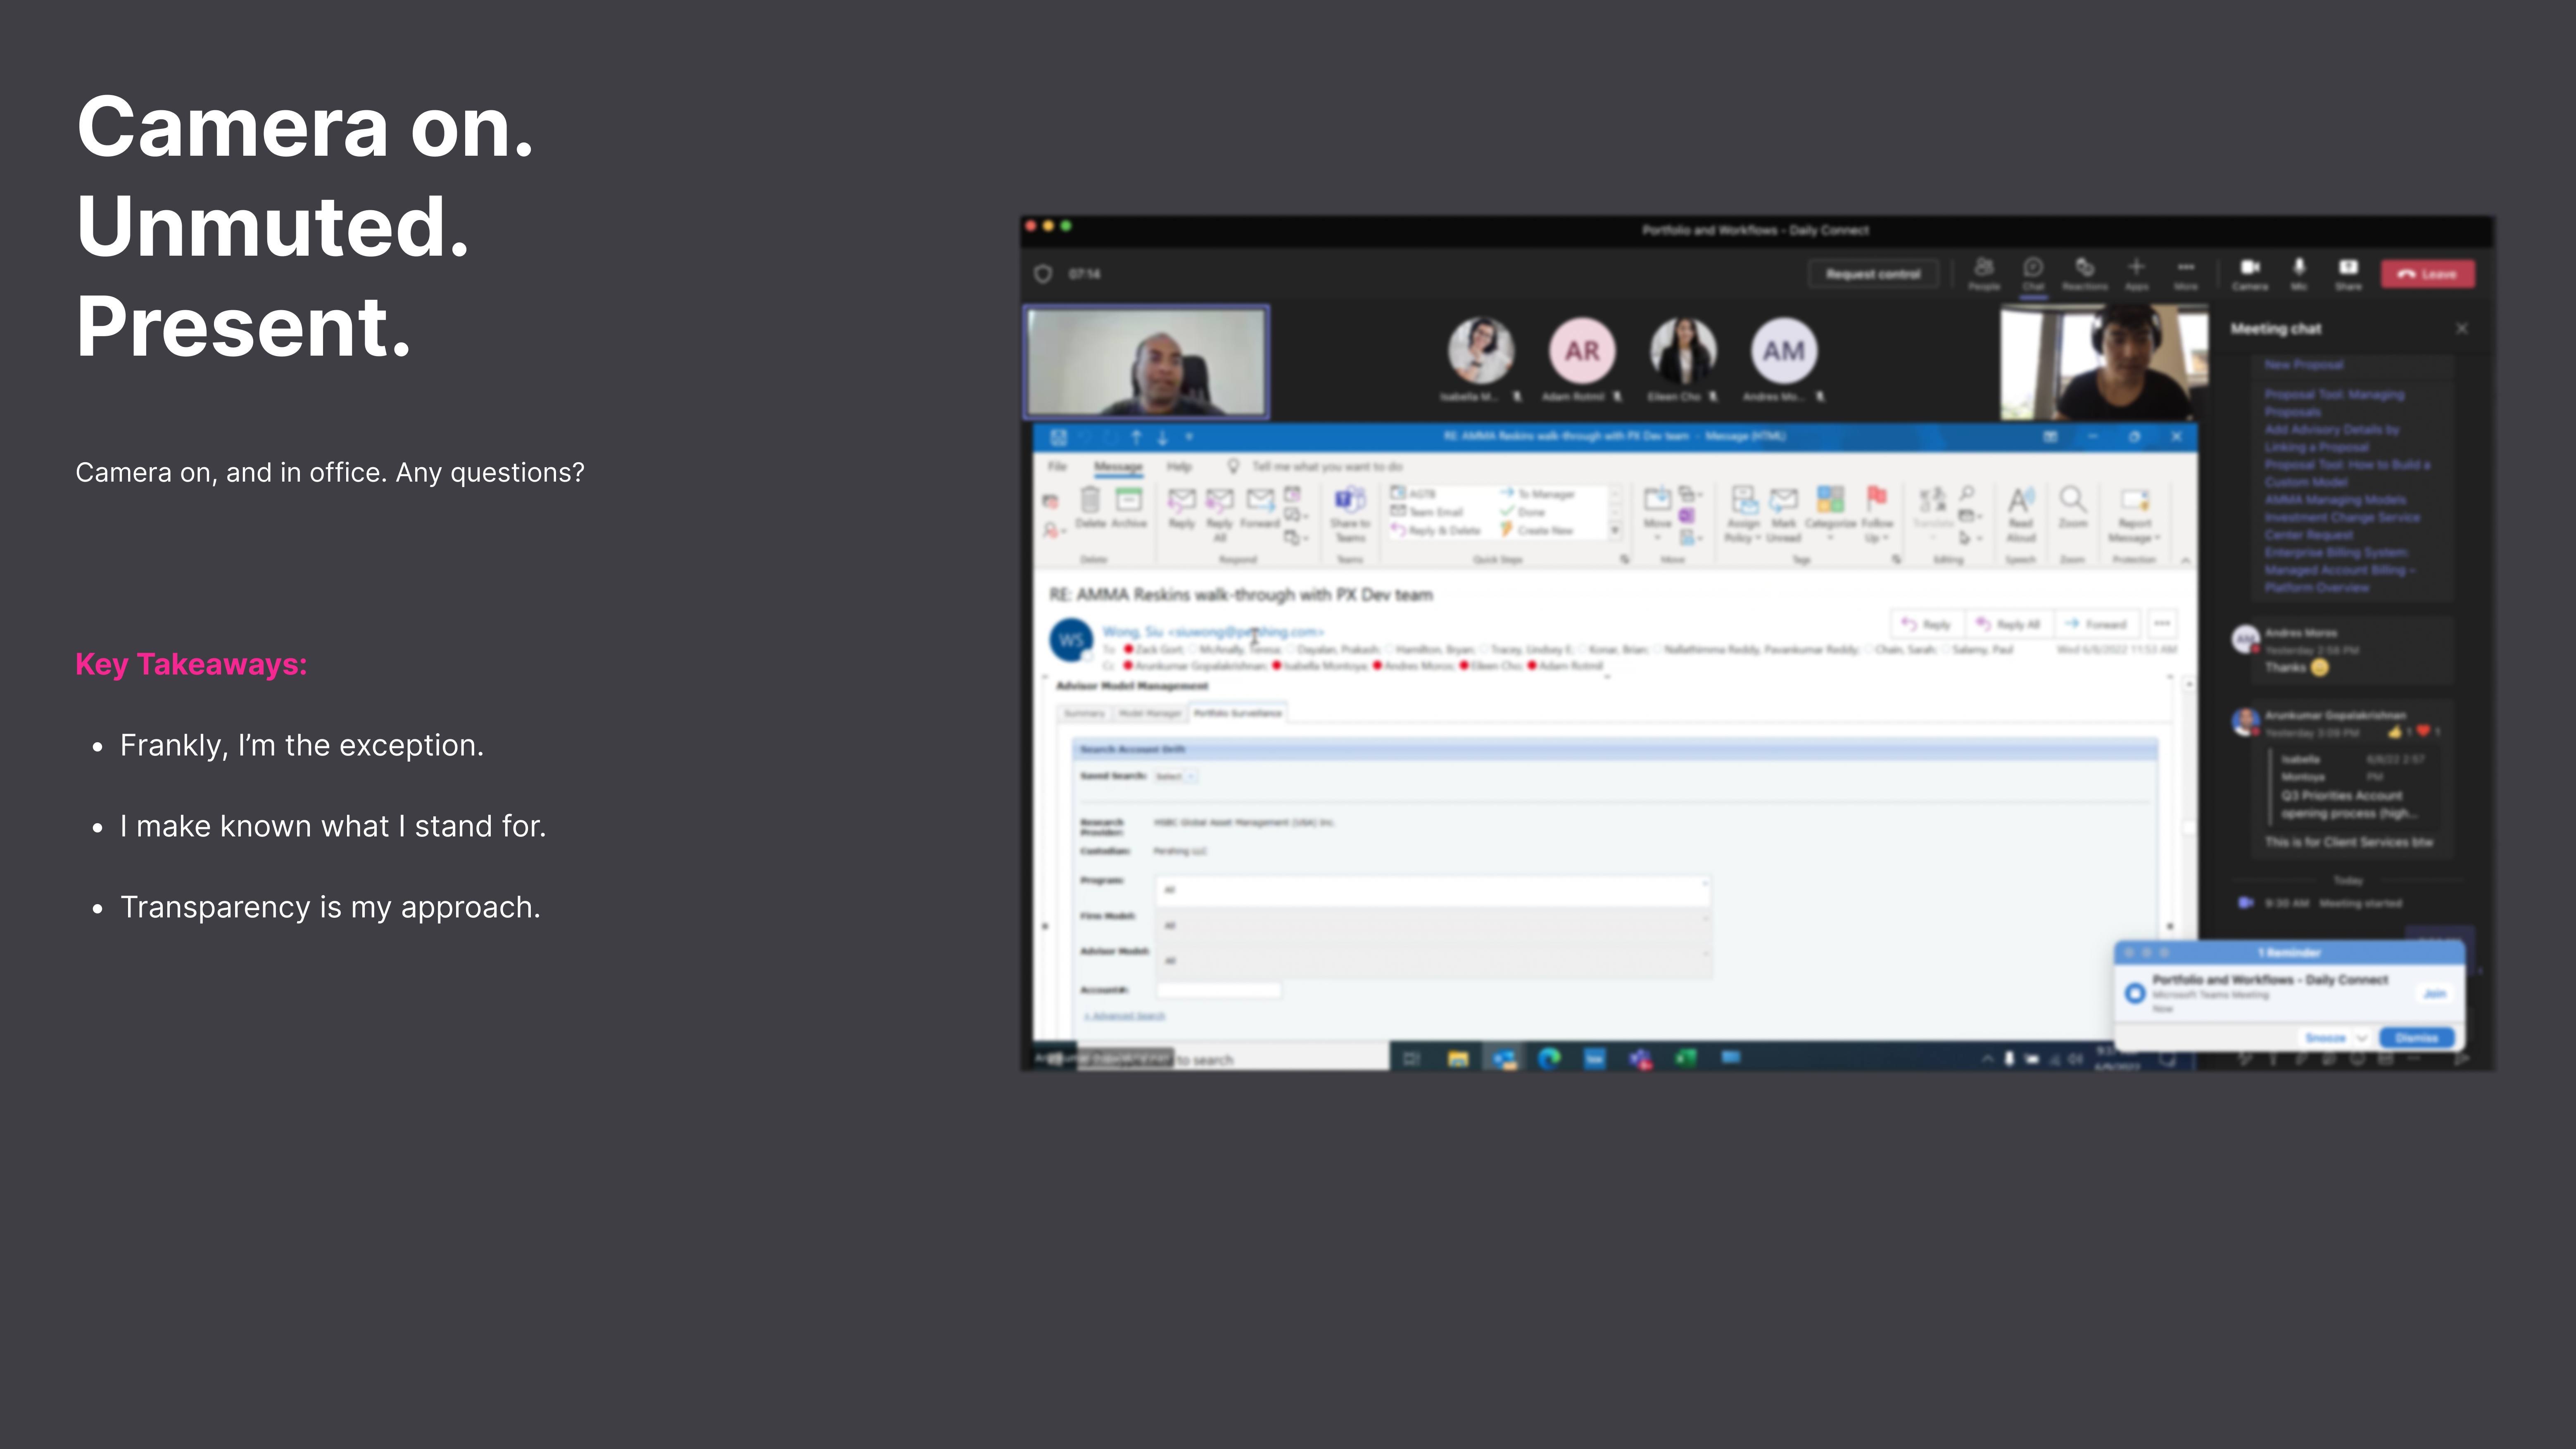This screenshot has height=1449, width=2576.
Task: Open the Categorize dropdown
Action: coord(1831,514)
